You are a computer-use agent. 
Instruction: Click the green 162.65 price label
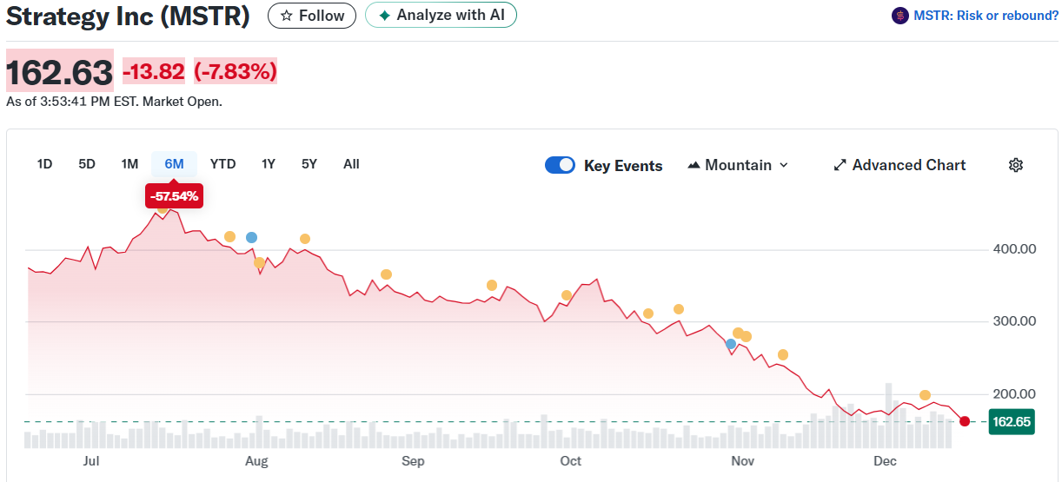point(1011,421)
